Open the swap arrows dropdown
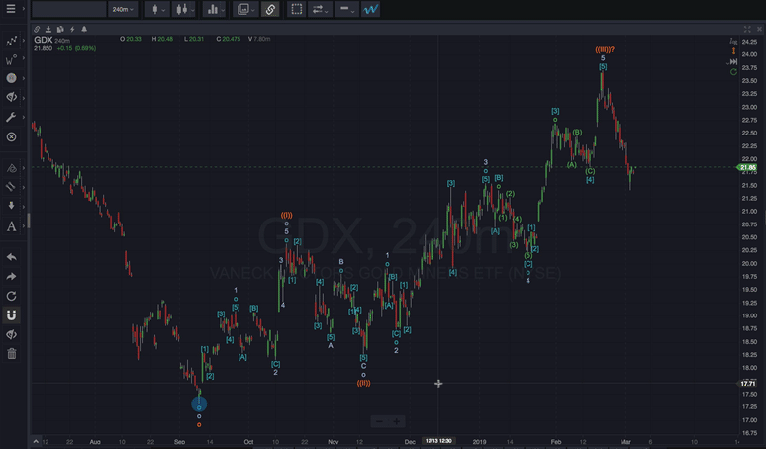 (x=320, y=9)
